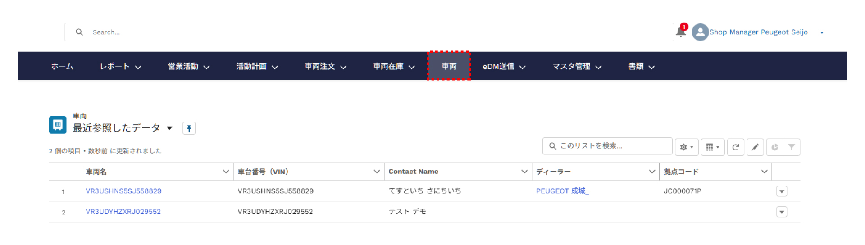This screenshot has height=245, width=865.
Task: Open the 営業活動 navigation menu
Action: coord(206,67)
